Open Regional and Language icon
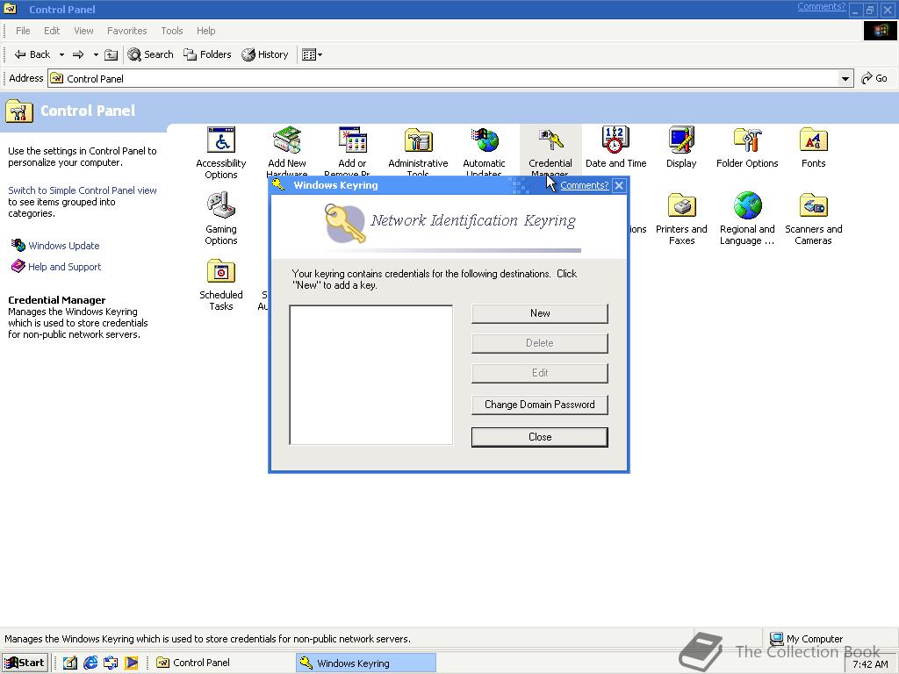Image resolution: width=899 pixels, height=674 pixels. coord(747,206)
